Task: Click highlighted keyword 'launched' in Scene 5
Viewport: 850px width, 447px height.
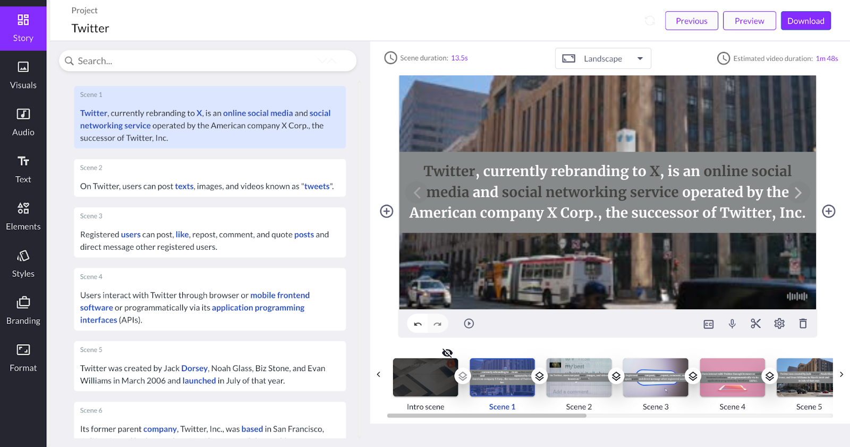Action: tap(199, 381)
